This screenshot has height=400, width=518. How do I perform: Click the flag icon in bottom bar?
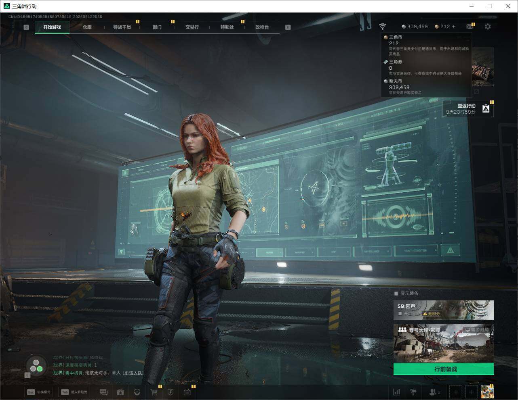[x=413, y=392]
